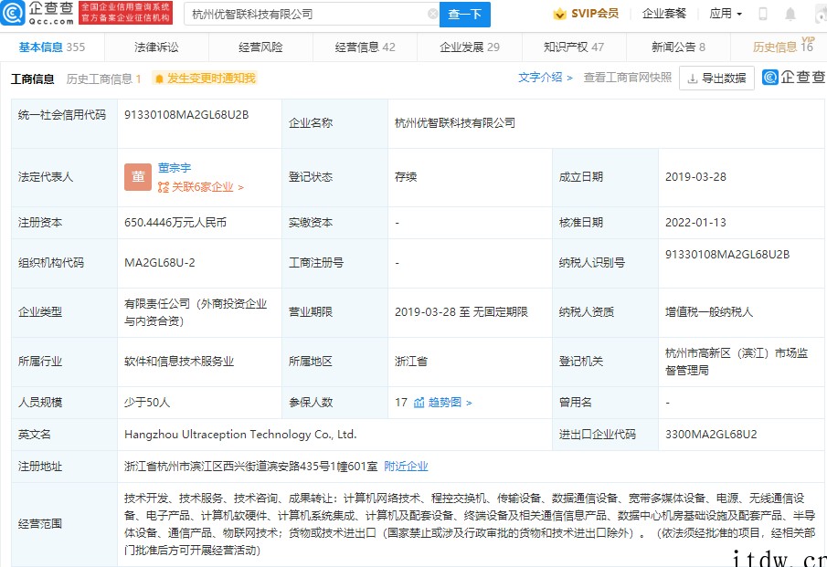Image resolution: width=827 pixels, height=567 pixels.
Task: Click the SVIP crown icon
Action: (559, 15)
